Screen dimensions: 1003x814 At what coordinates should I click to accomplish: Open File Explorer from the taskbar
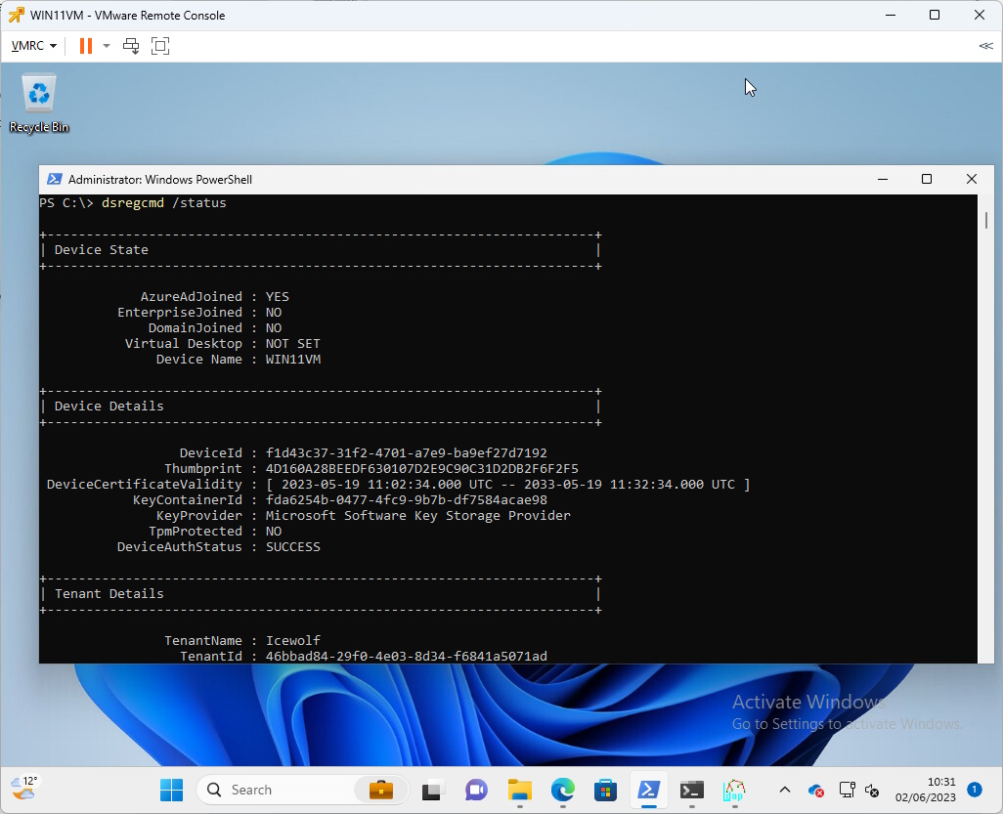point(519,791)
